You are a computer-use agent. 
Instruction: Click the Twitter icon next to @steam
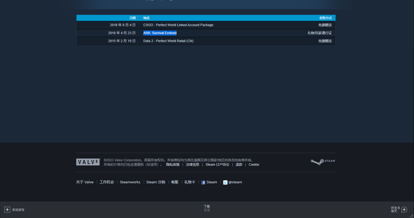[225, 182]
